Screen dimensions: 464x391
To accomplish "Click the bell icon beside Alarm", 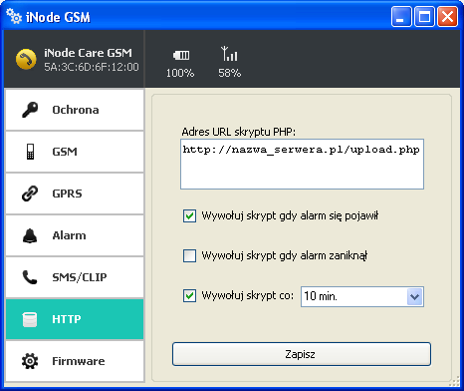I will pyautogui.click(x=30, y=235).
